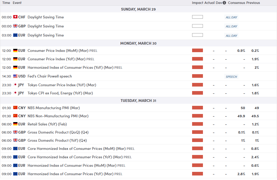The width and height of the screenshot is (277, 180).
Task: Click German flag on Consumer Price Index (MoM) row
Action: pos(15,50)
